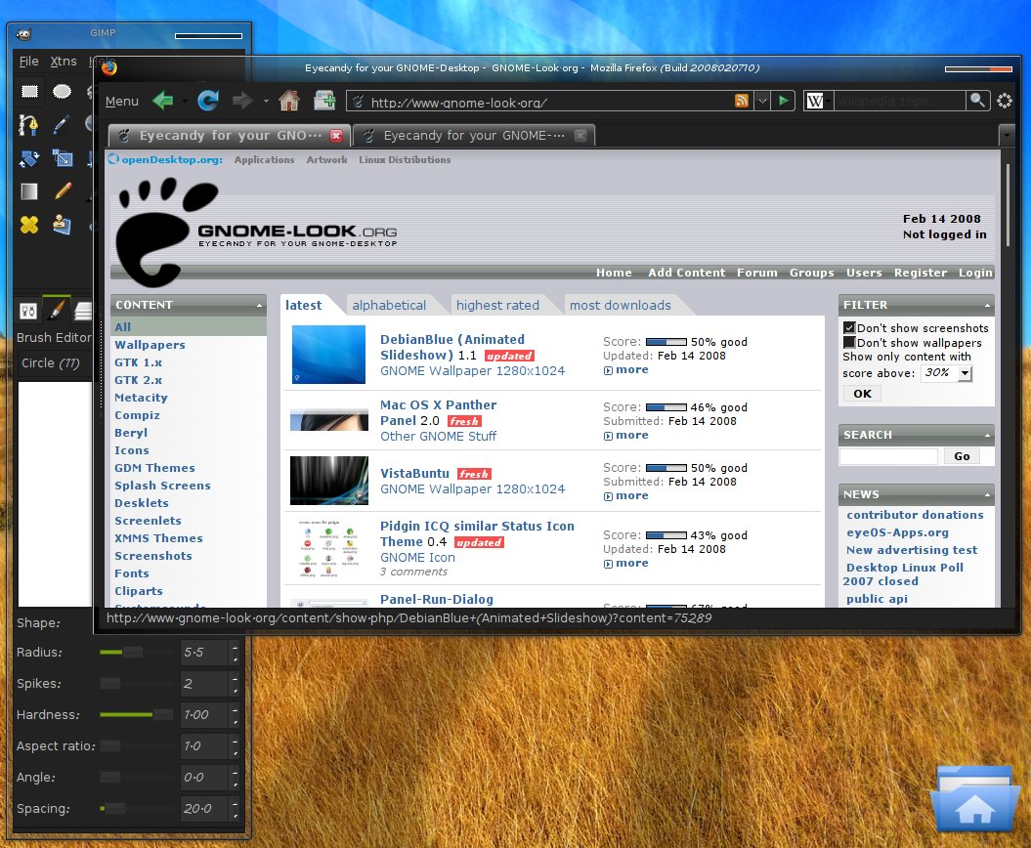Viewport: 1031px width, 848px height.
Task: Collapse the SEARCH panel
Action: point(987,435)
